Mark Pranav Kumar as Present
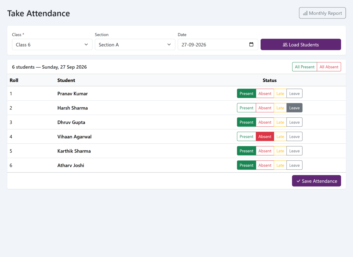The height and width of the screenshot is (257, 353). coord(247,93)
